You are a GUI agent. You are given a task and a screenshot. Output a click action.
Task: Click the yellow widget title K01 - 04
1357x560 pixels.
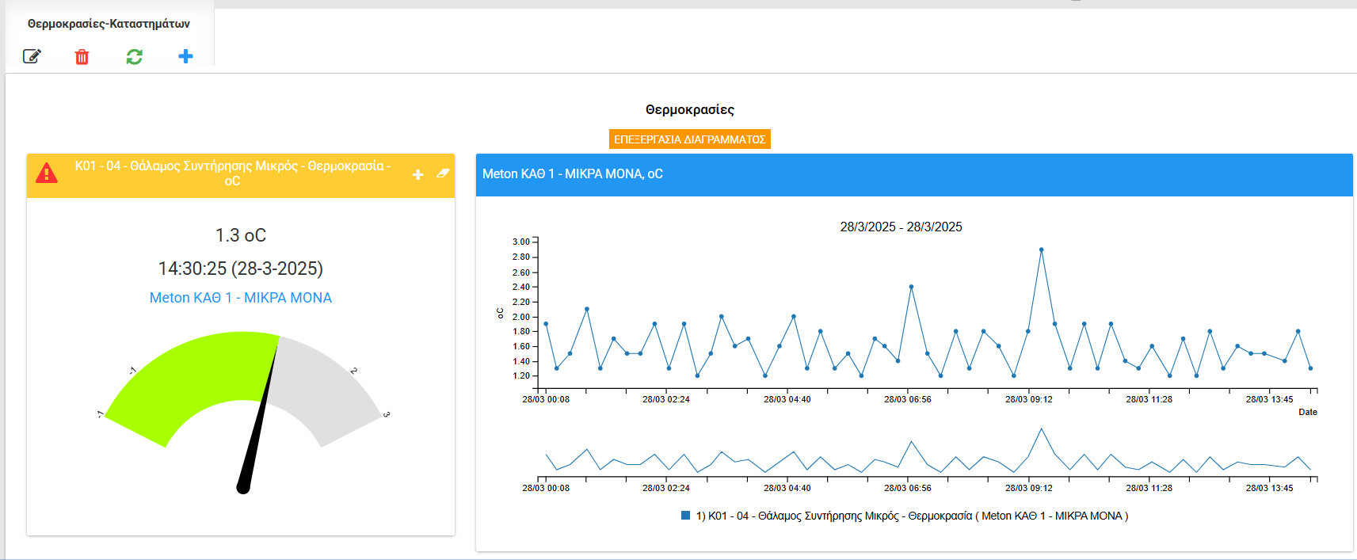tap(232, 173)
